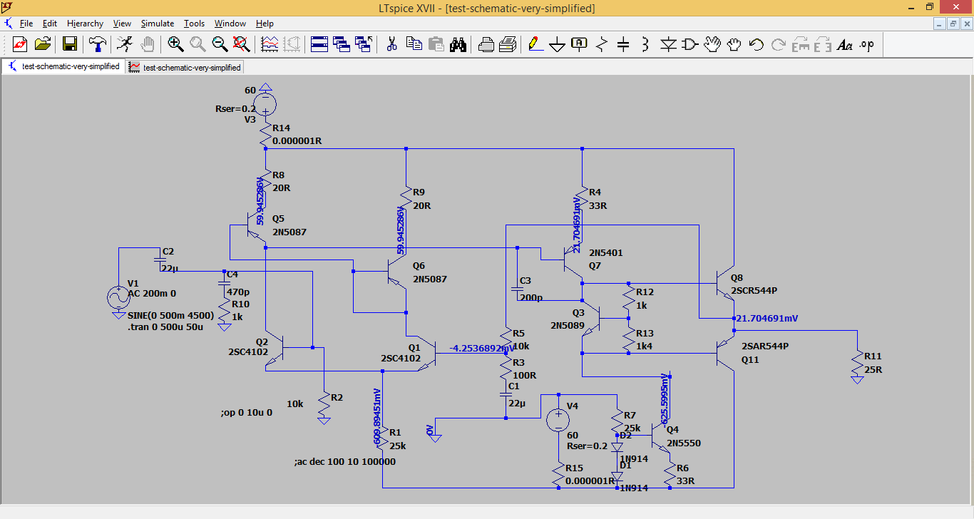Find with the binoculars icon
Screen dimensions: 974x519
click(x=458, y=44)
